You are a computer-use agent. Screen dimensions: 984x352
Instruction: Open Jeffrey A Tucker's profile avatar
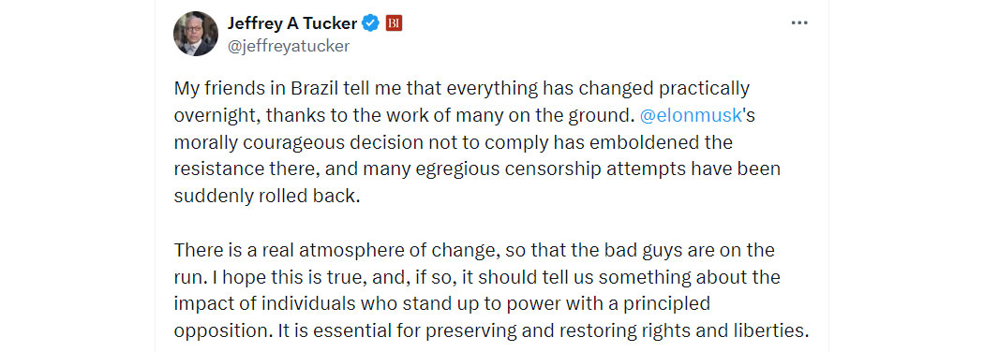point(196,34)
